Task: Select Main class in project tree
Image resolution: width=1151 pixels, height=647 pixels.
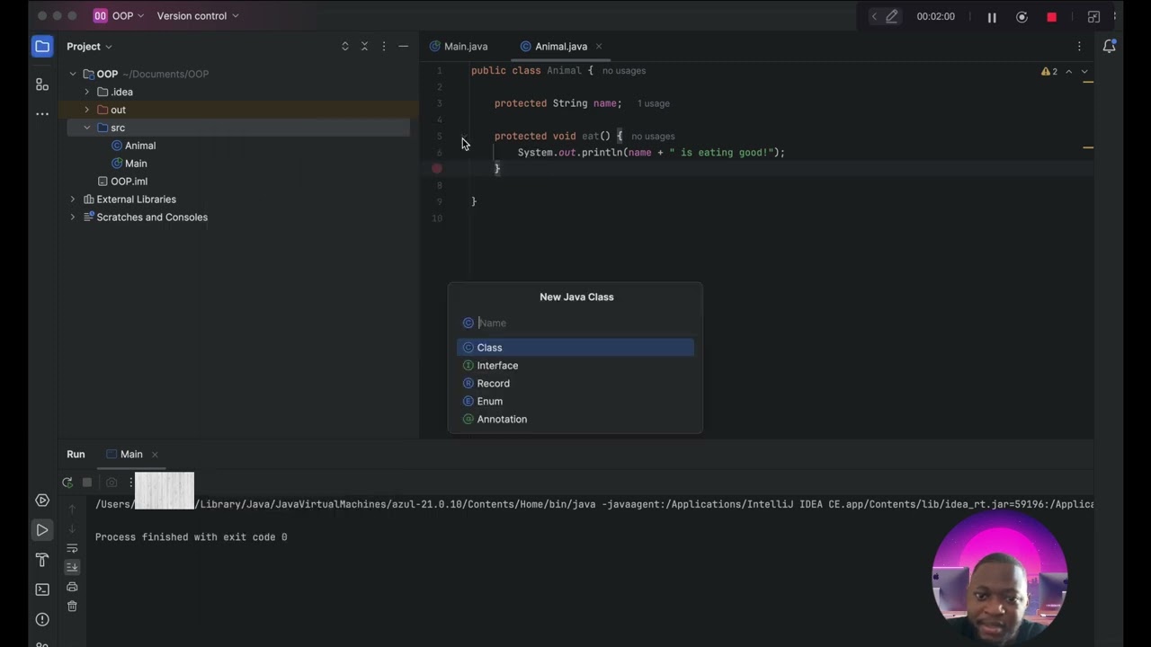Action: 129,164
